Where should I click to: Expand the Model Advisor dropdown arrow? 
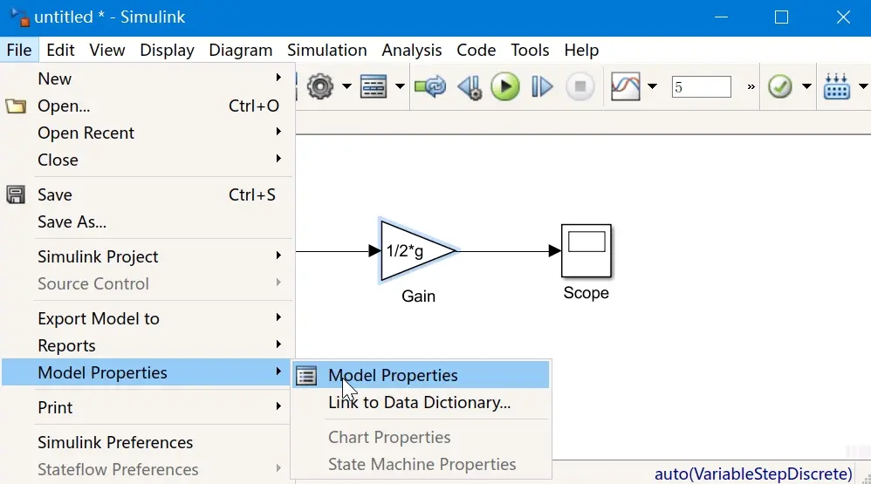tap(806, 86)
